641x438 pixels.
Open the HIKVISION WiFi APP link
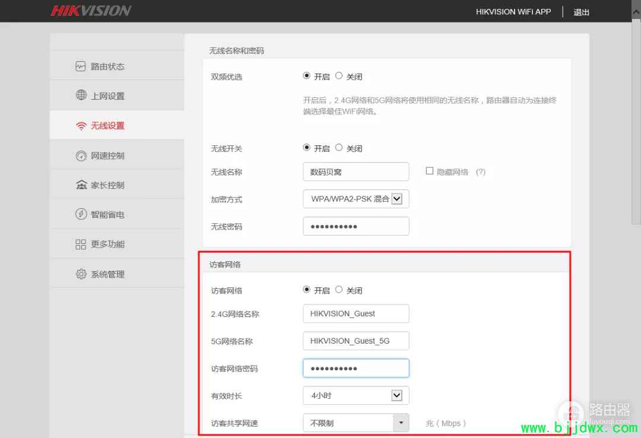513,12
